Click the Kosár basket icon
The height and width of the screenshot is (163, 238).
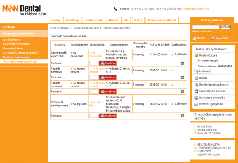pyautogui.click(x=196, y=78)
